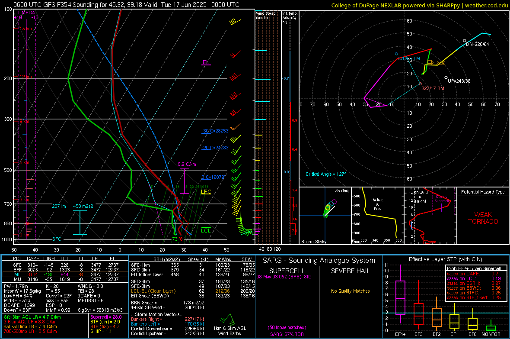Viewport: 510px width, 339px height.
Task: Click the 1km & 6km AGL wind barbs graphic
Action: pyautogui.click(x=228, y=320)
